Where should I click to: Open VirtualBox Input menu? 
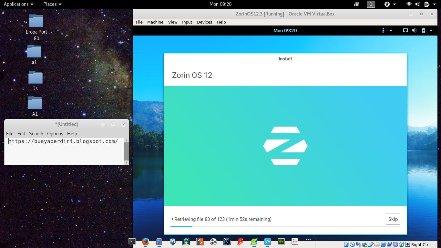[187, 22]
